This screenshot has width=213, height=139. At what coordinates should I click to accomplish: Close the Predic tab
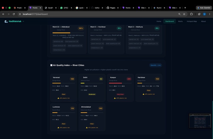[x=25, y=8]
